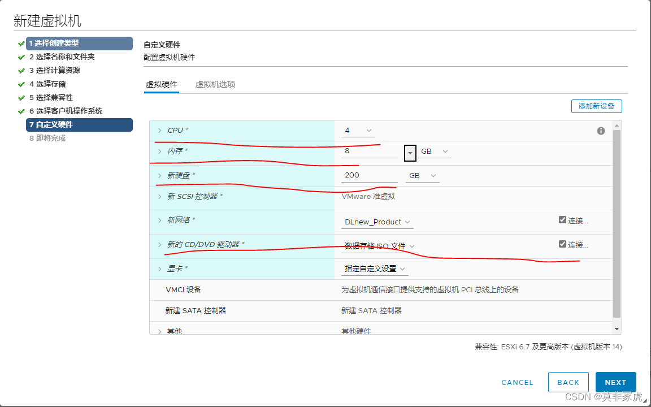Viewport: 651px width, 407px height.
Task: Click the hardware list scrollbar thumb
Action: [617, 224]
